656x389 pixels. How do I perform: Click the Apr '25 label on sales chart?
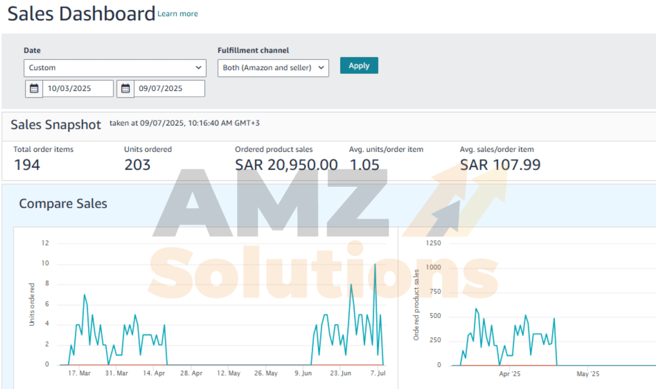click(x=509, y=373)
